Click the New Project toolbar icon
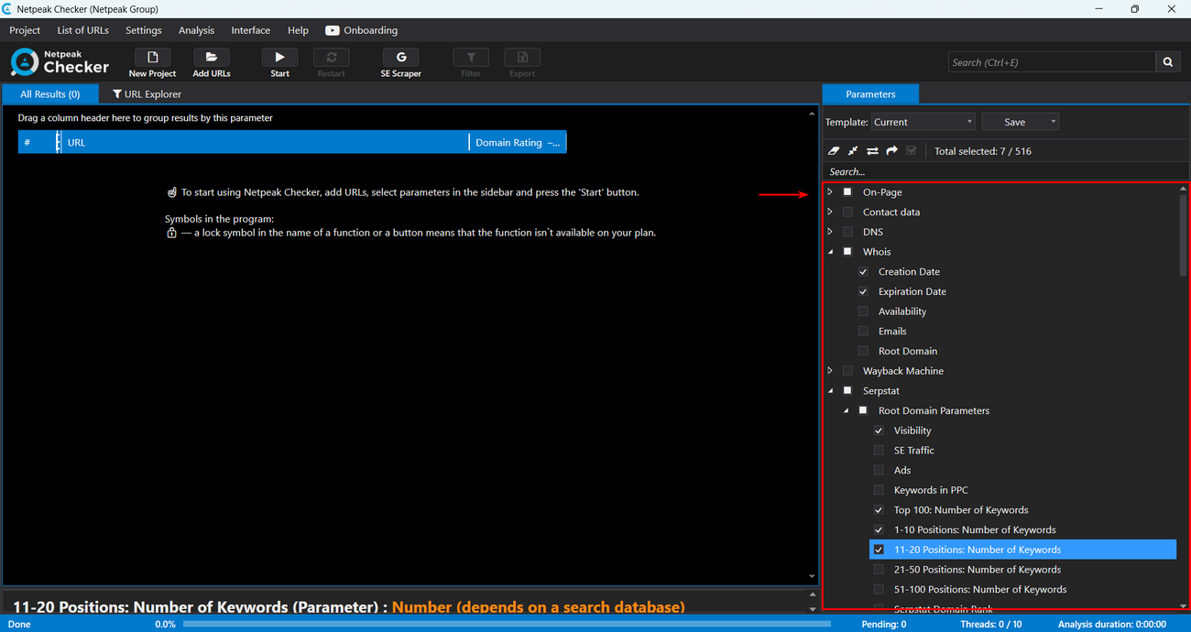The image size is (1191, 632). click(x=152, y=57)
